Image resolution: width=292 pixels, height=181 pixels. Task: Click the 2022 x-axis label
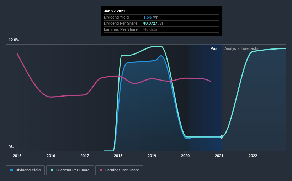[x=253, y=156]
